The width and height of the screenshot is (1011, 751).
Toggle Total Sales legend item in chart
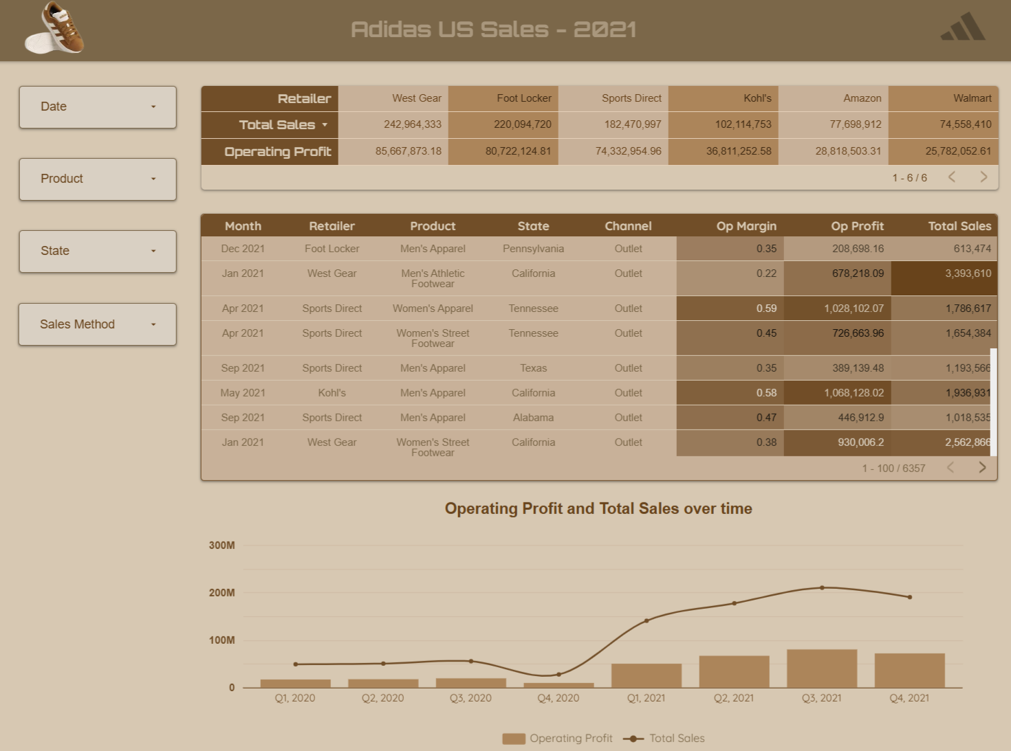[x=664, y=738]
